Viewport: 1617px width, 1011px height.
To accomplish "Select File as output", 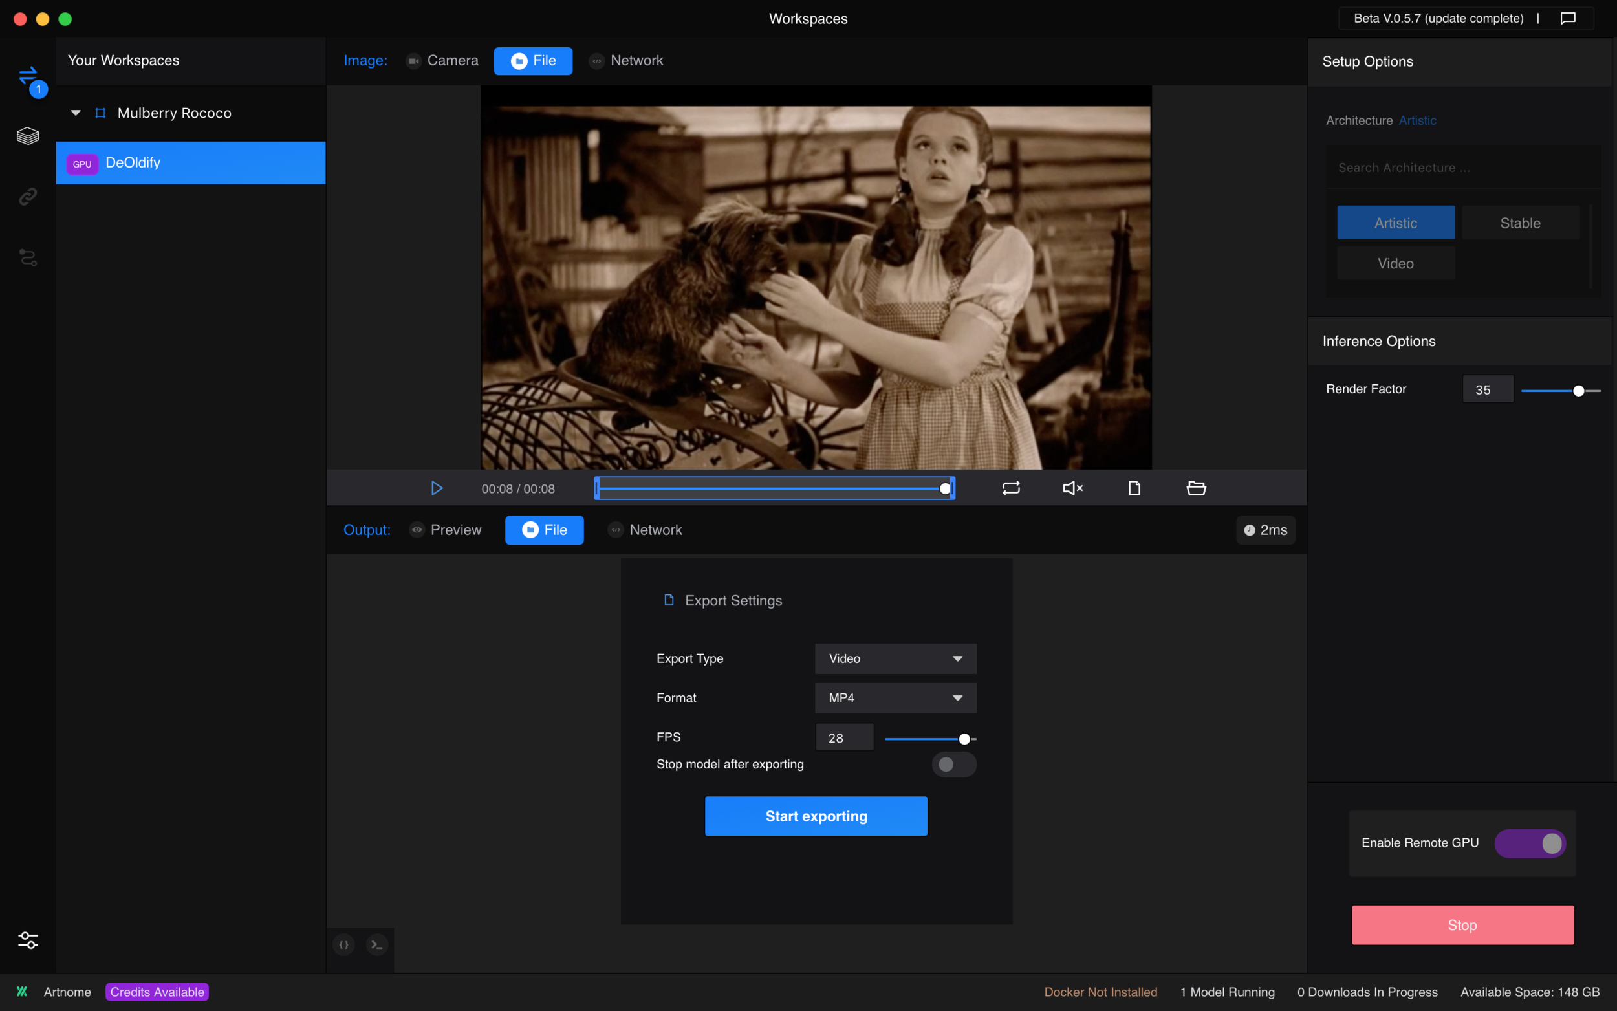I will (544, 530).
